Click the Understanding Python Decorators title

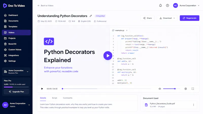click(62, 16)
